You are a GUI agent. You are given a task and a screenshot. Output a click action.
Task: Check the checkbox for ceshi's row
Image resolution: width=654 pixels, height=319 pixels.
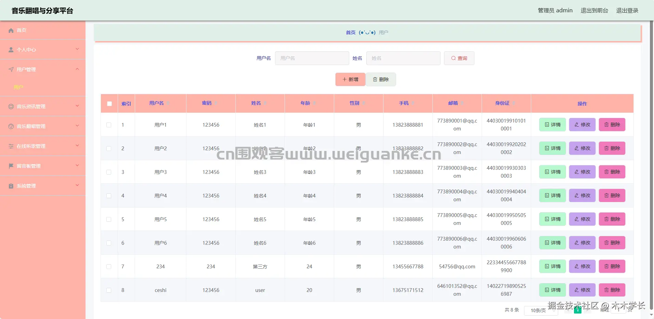(x=109, y=290)
